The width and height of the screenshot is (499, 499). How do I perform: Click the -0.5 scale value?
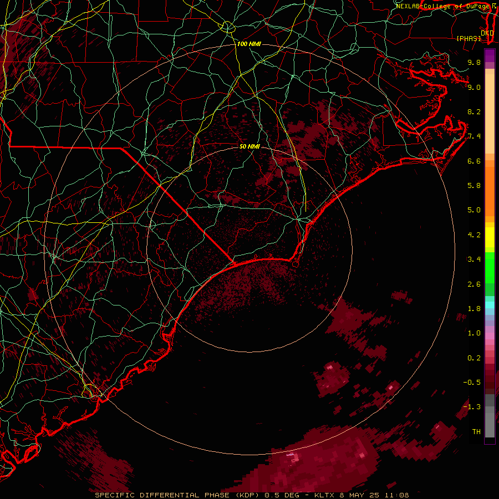coord(472,383)
